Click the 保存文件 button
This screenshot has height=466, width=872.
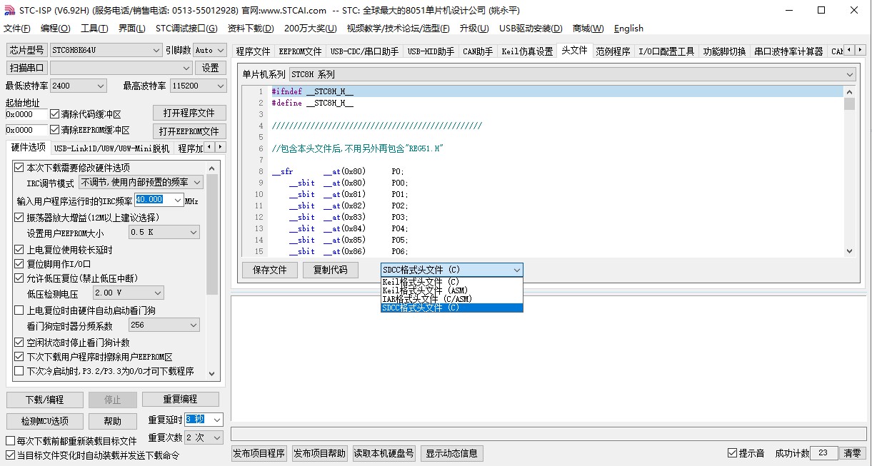click(270, 270)
